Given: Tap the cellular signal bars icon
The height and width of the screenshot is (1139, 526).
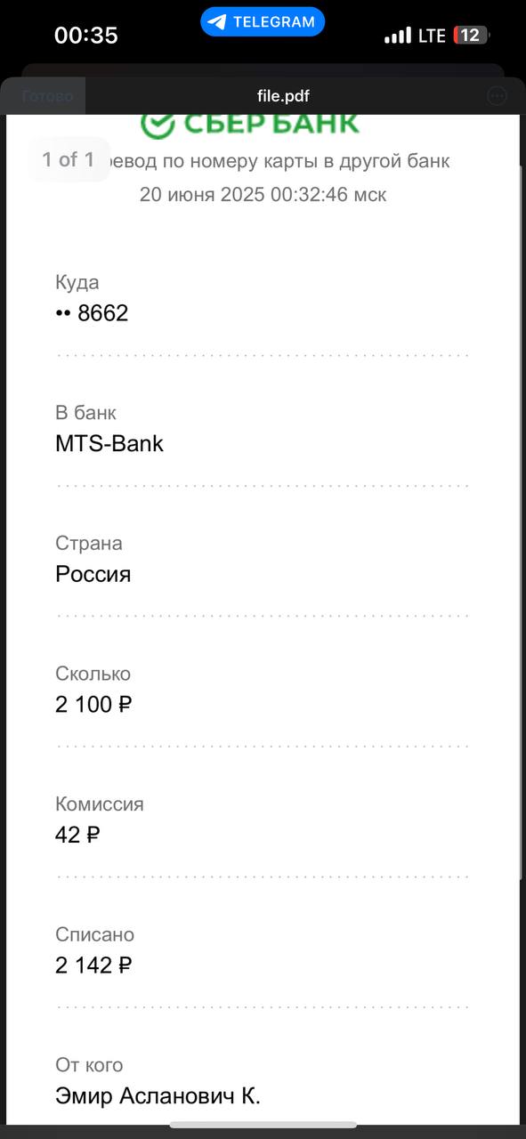Looking at the screenshot, I should click(x=398, y=36).
